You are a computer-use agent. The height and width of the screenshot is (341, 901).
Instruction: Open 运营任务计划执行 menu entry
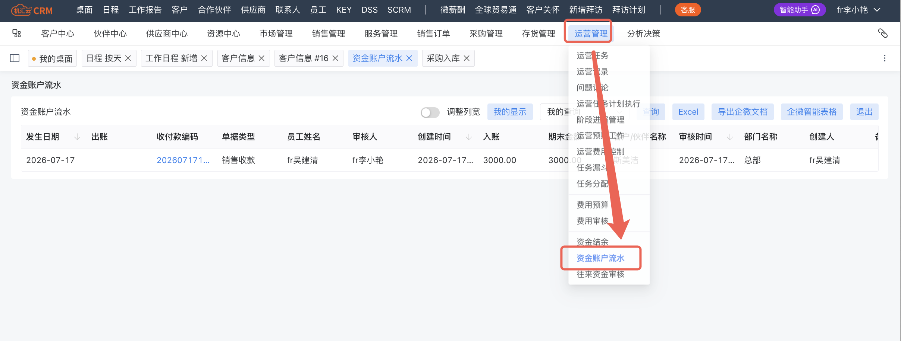608,103
